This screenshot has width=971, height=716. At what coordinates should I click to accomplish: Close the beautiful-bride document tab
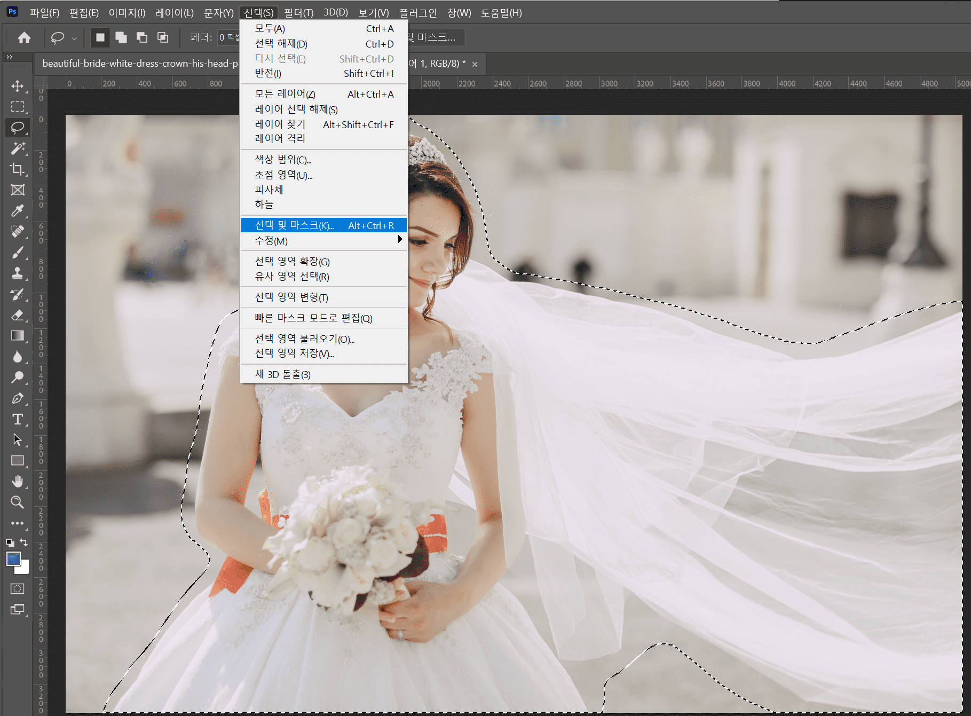click(475, 64)
